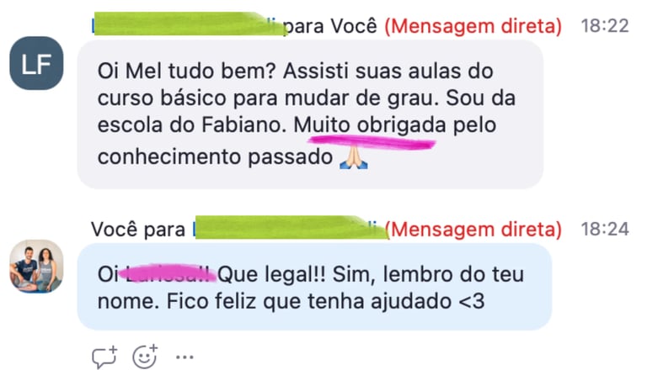The width and height of the screenshot is (647, 370).
Task: Click the Você para header text
Action: click(138, 230)
